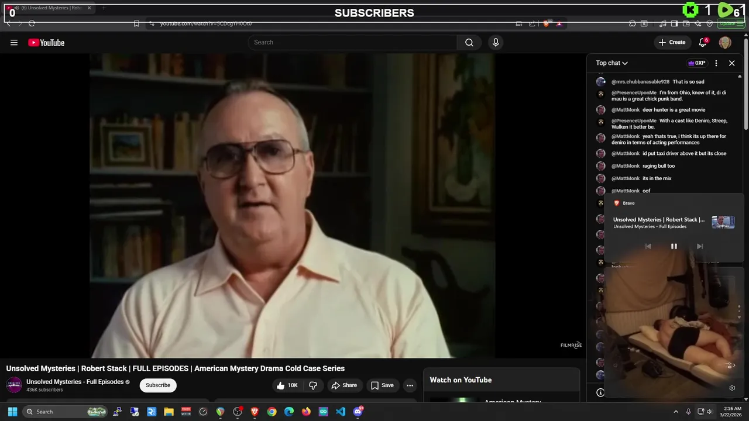Bookmark this page in the browser
This screenshot has height=421, width=749.
pos(136,23)
